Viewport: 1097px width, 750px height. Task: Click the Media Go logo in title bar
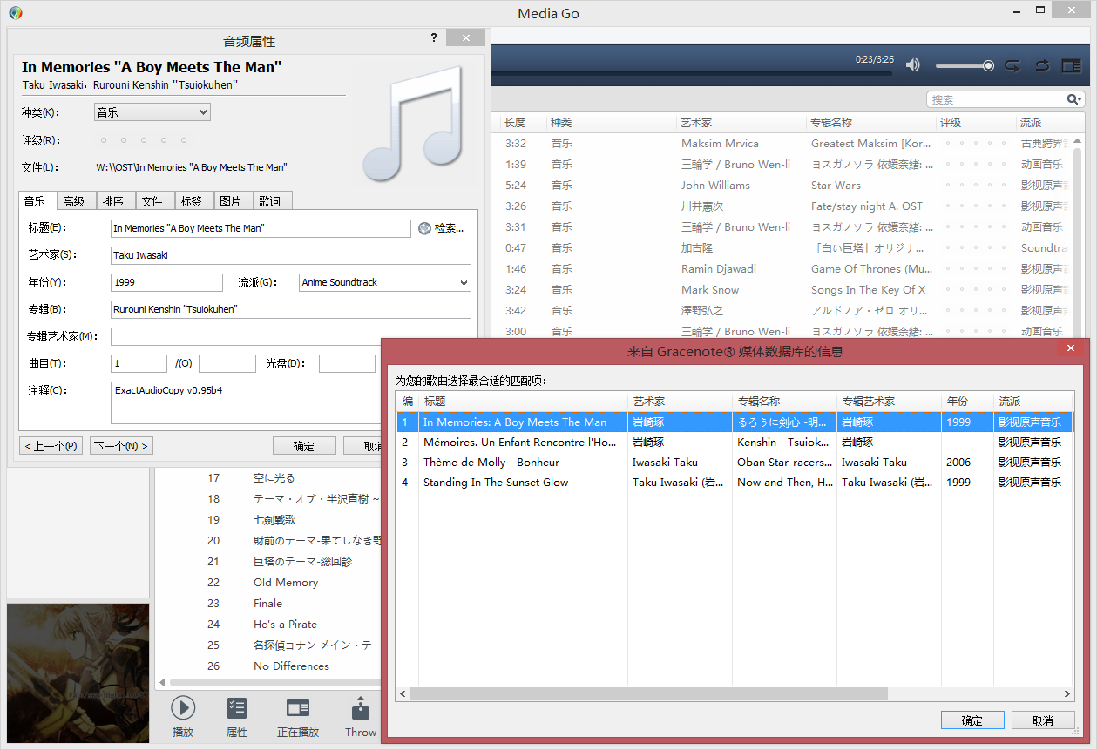(x=16, y=13)
